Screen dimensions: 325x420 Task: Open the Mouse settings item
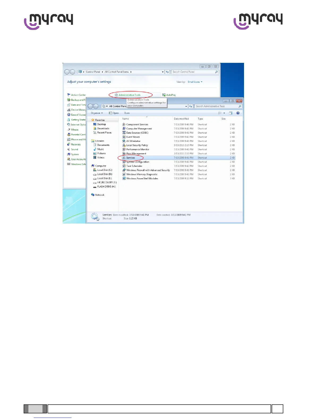tap(73, 130)
